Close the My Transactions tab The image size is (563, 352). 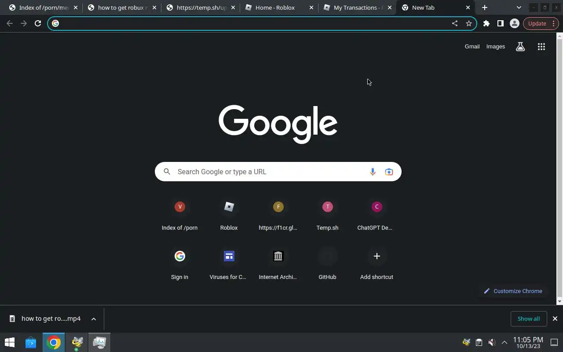[x=390, y=7]
